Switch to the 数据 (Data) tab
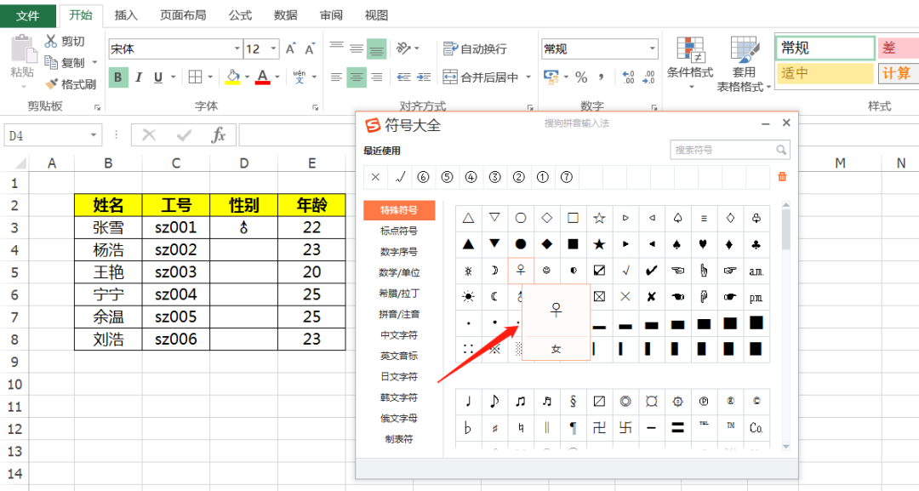Screen dimensions: 919x491 [285, 15]
